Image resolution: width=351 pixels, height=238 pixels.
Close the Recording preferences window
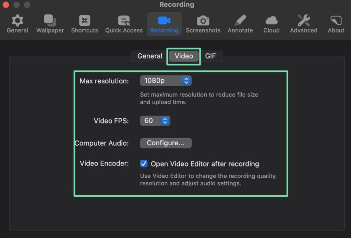(x=5, y=5)
